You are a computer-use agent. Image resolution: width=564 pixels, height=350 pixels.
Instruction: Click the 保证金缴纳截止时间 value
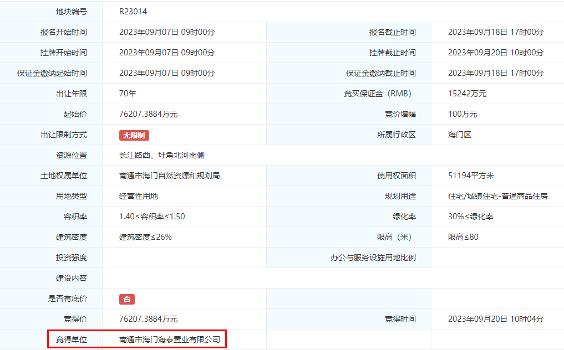[496, 73]
